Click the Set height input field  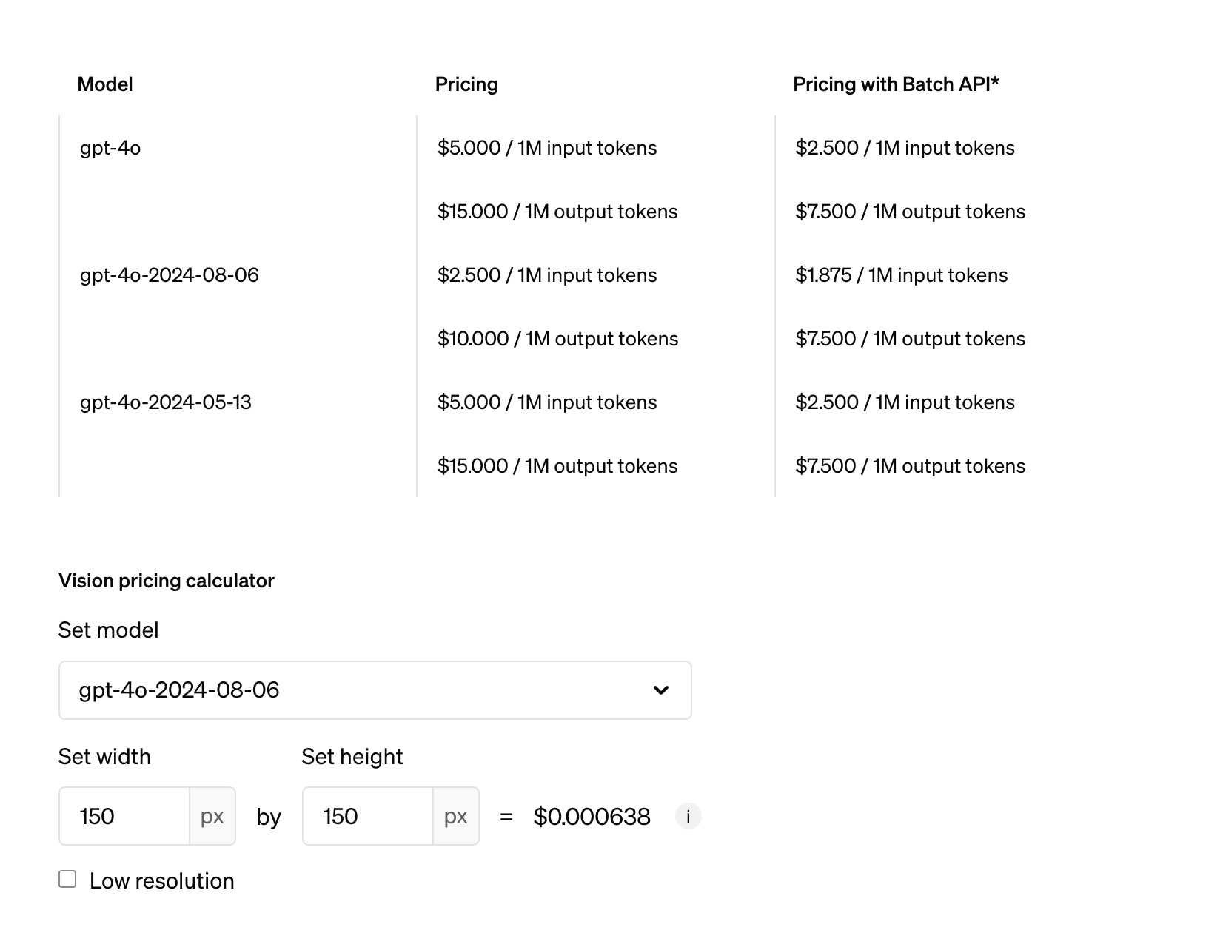coord(368,816)
